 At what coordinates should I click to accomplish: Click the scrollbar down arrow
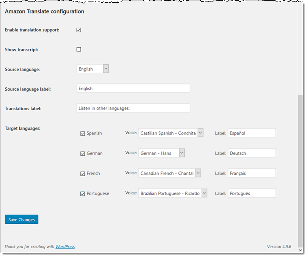click(x=300, y=250)
